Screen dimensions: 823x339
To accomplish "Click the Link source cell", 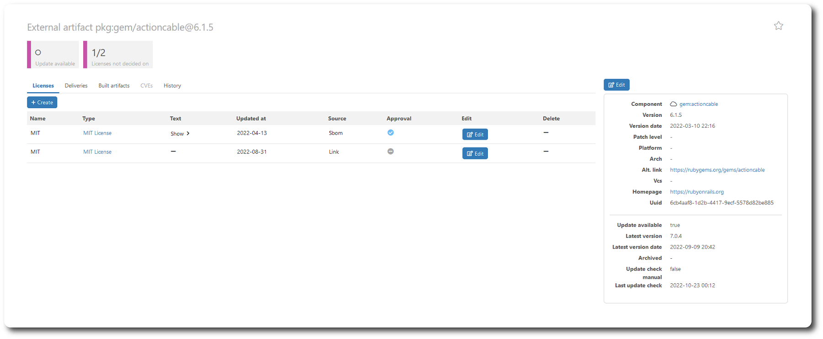I will (x=334, y=152).
